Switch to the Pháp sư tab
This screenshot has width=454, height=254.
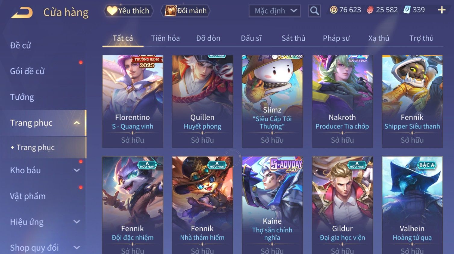(x=336, y=38)
